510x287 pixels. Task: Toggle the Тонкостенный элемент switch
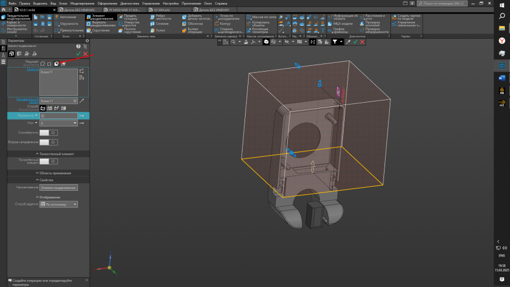[49, 161]
